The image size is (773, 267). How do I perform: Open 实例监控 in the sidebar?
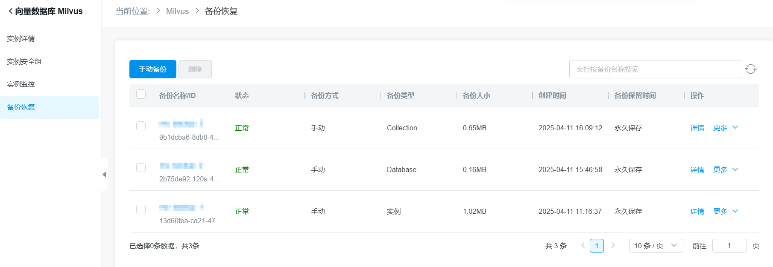21,84
